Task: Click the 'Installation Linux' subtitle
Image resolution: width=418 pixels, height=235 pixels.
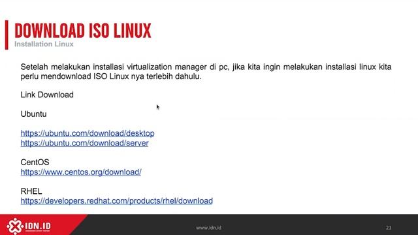Action: pyautogui.click(x=44, y=44)
